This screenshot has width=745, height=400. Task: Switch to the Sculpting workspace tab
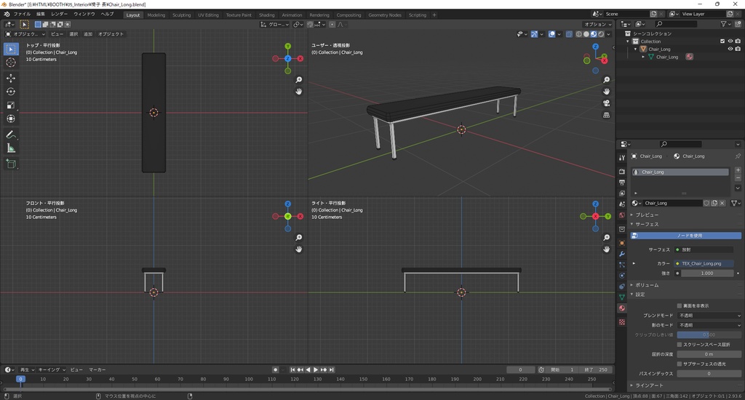pos(181,15)
